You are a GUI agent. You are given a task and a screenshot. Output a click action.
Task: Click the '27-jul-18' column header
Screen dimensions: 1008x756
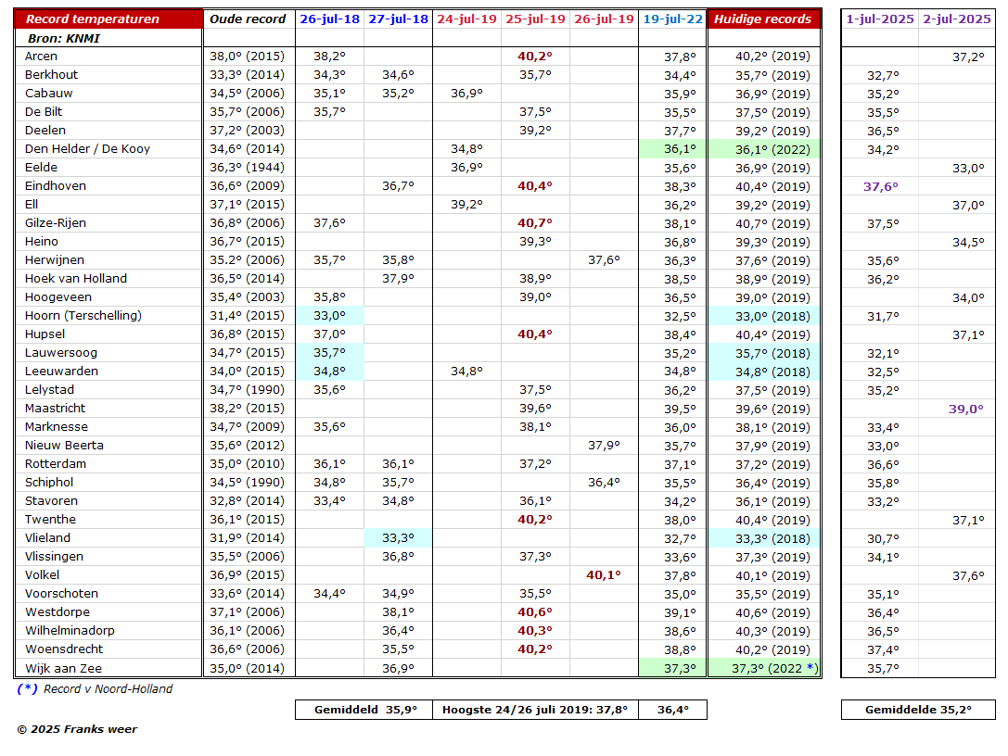click(399, 19)
